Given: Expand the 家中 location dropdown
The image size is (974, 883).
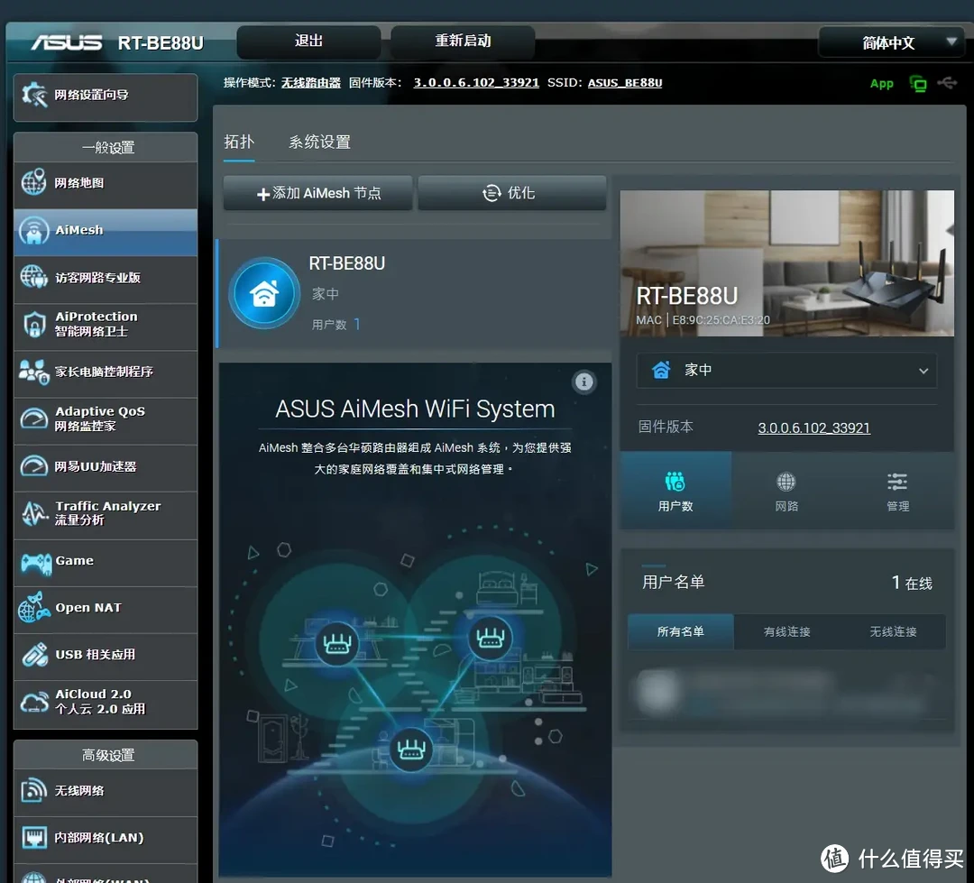Looking at the screenshot, I should [787, 371].
